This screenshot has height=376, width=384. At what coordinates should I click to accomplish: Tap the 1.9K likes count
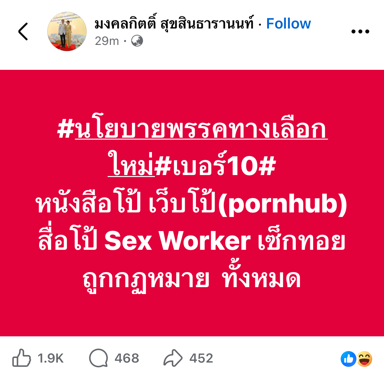pyautogui.click(x=51, y=358)
